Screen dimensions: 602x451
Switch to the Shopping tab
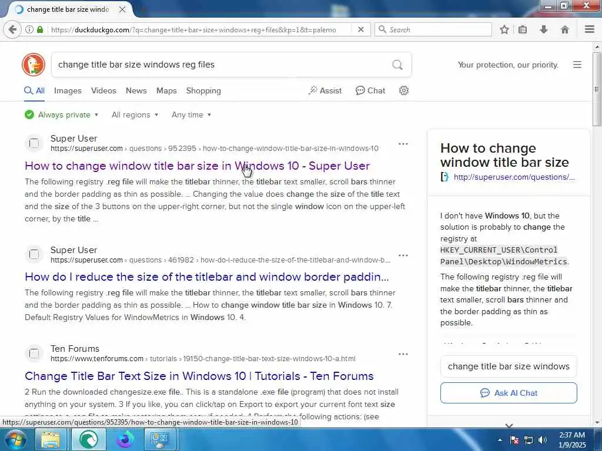[x=203, y=90]
